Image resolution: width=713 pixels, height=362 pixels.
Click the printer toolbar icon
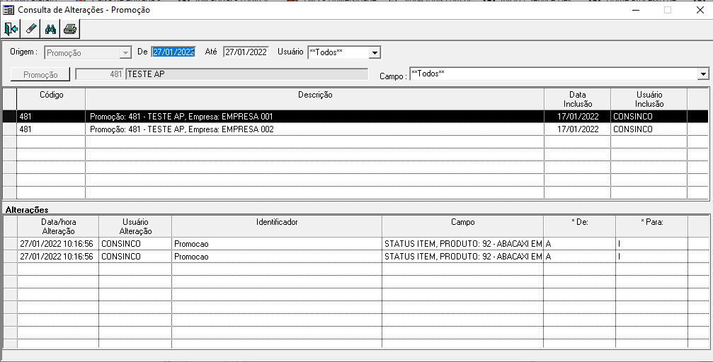tap(70, 30)
